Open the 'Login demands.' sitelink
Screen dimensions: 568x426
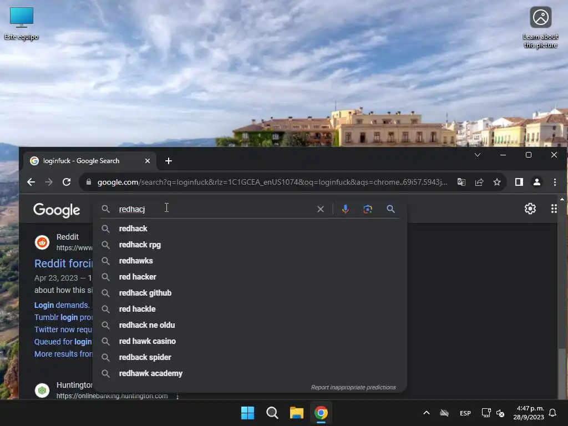point(62,305)
